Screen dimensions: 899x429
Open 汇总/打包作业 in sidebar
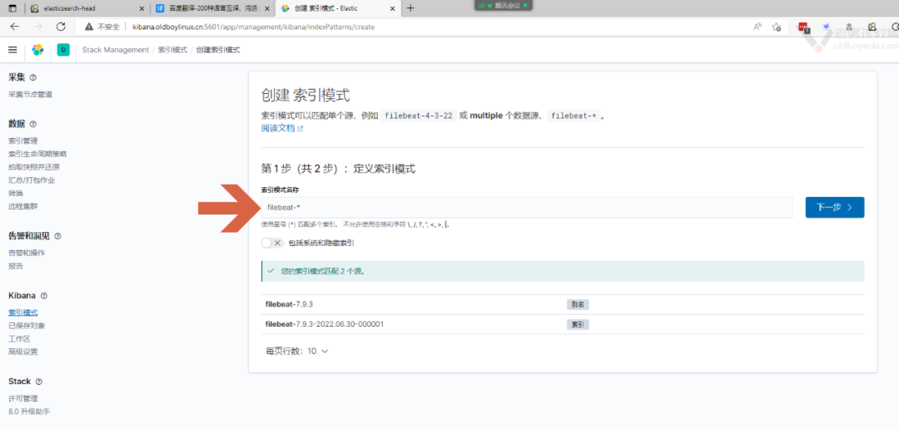coord(32,180)
